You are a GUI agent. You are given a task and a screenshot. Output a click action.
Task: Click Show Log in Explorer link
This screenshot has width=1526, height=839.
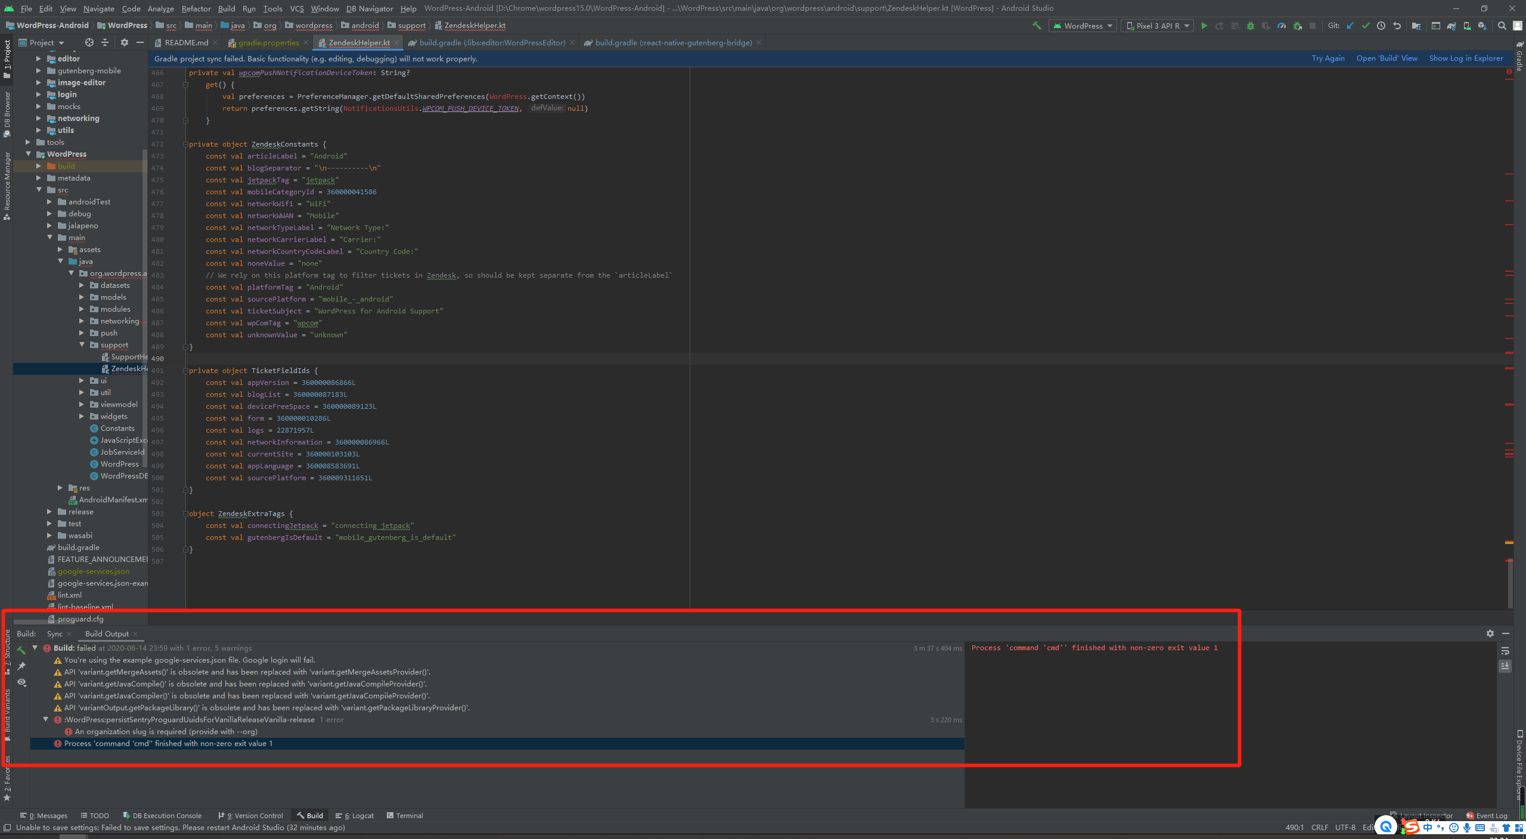pos(1466,58)
